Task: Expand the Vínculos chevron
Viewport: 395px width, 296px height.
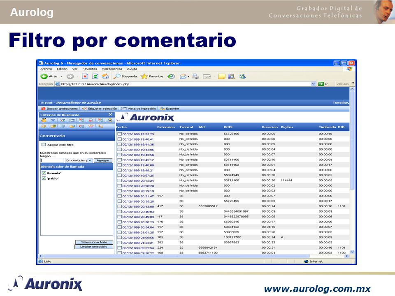Action: 353,83
